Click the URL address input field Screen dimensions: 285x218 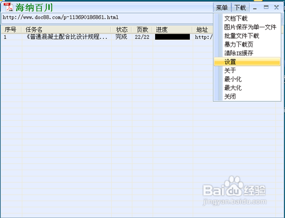pyautogui.click(x=107, y=18)
